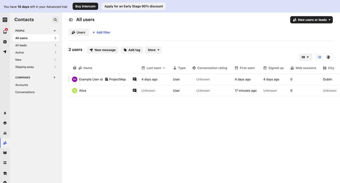Open the Knowledge book icon in sidebar
The width and height of the screenshot is (340, 183).
(5, 153)
